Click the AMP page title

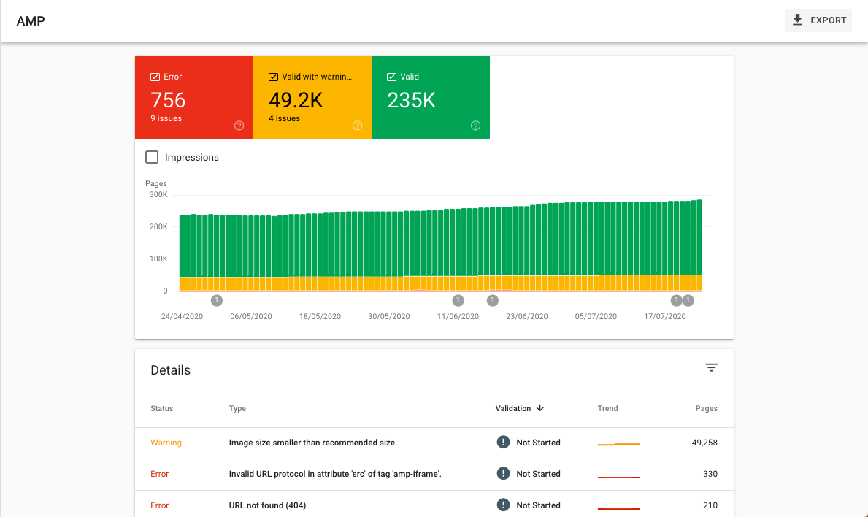click(31, 21)
